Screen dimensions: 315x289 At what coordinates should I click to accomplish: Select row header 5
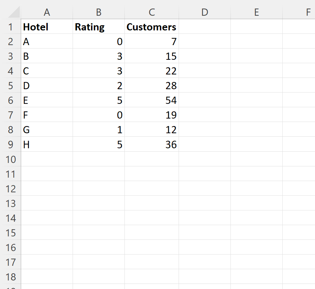click(x=11, y=85)
